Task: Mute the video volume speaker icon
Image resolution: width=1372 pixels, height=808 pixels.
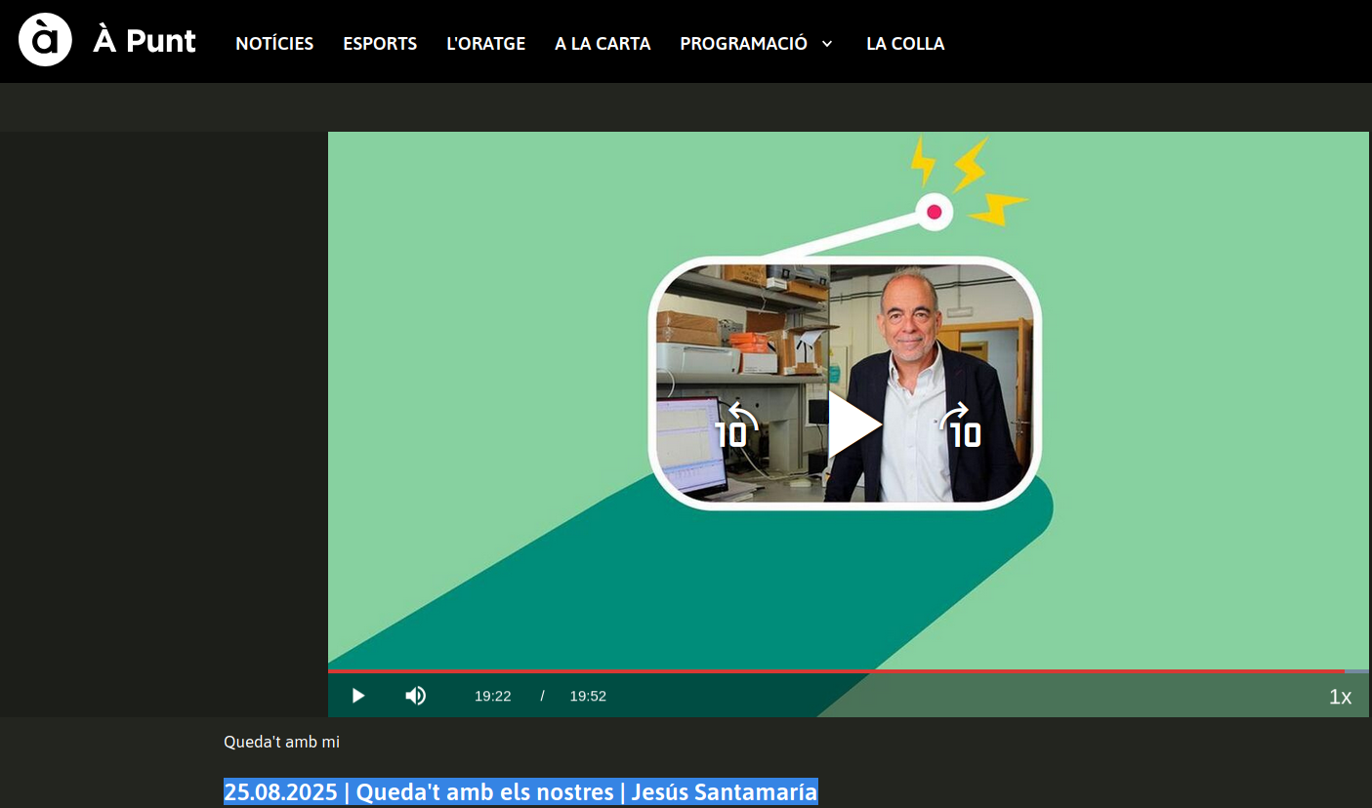Action: (416, 696)
